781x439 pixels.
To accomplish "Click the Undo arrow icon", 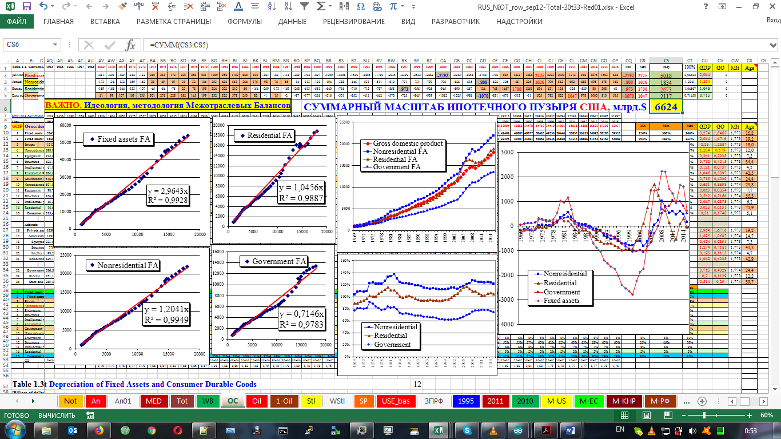I will coord(44,7).
